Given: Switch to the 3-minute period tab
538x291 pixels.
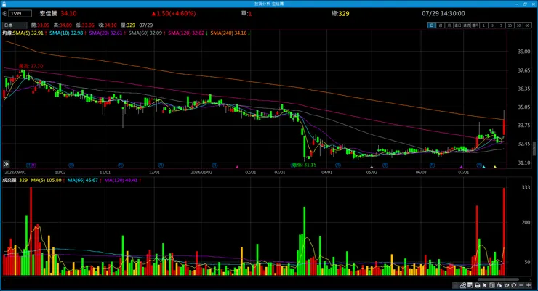Looking at the screenshot, I should (x=492, y=25).
